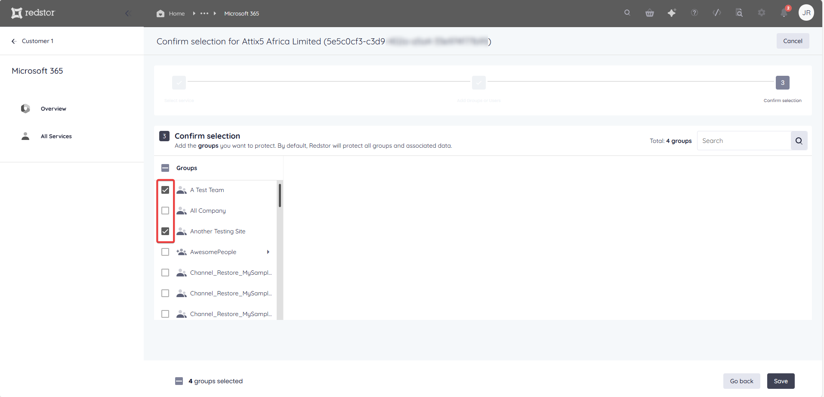
Task: Expand the breadcrumb ellipsis menu
Action: pos(204,13)
